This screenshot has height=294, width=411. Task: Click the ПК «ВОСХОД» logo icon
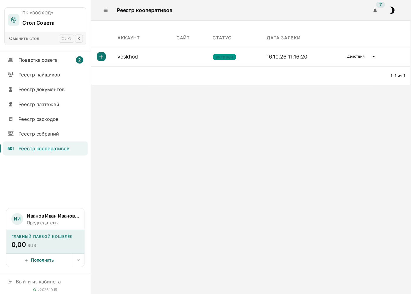coord(14,20)
